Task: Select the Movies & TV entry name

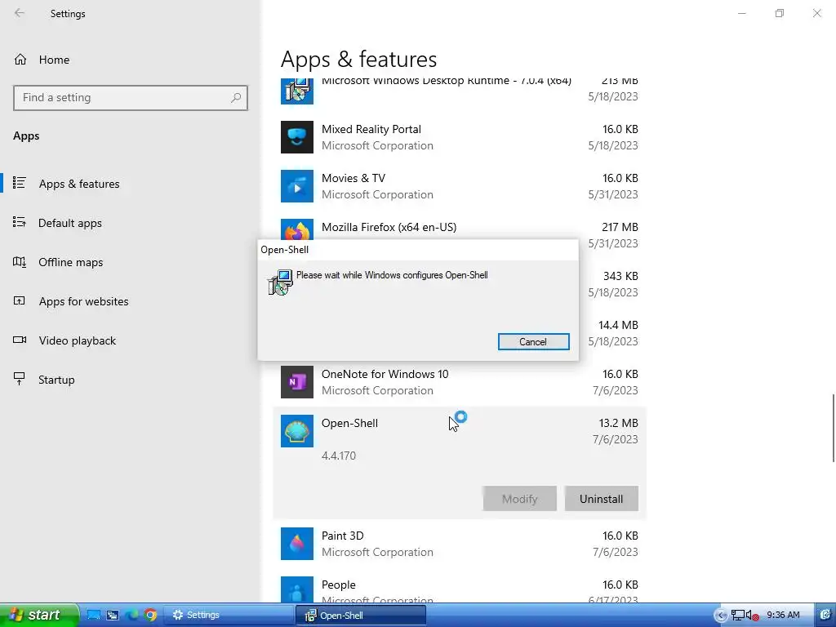Action: pos(353,178)
